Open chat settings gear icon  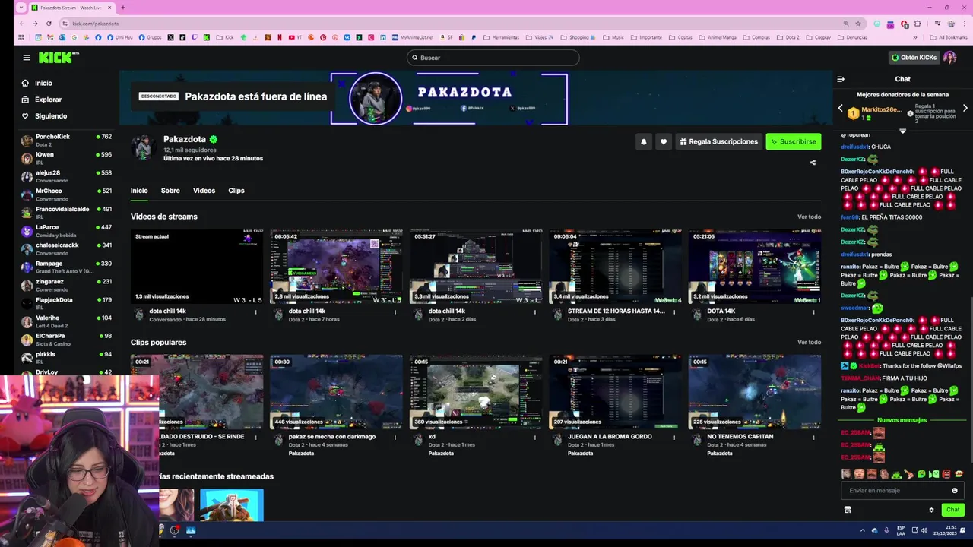(x=931, y=510)
